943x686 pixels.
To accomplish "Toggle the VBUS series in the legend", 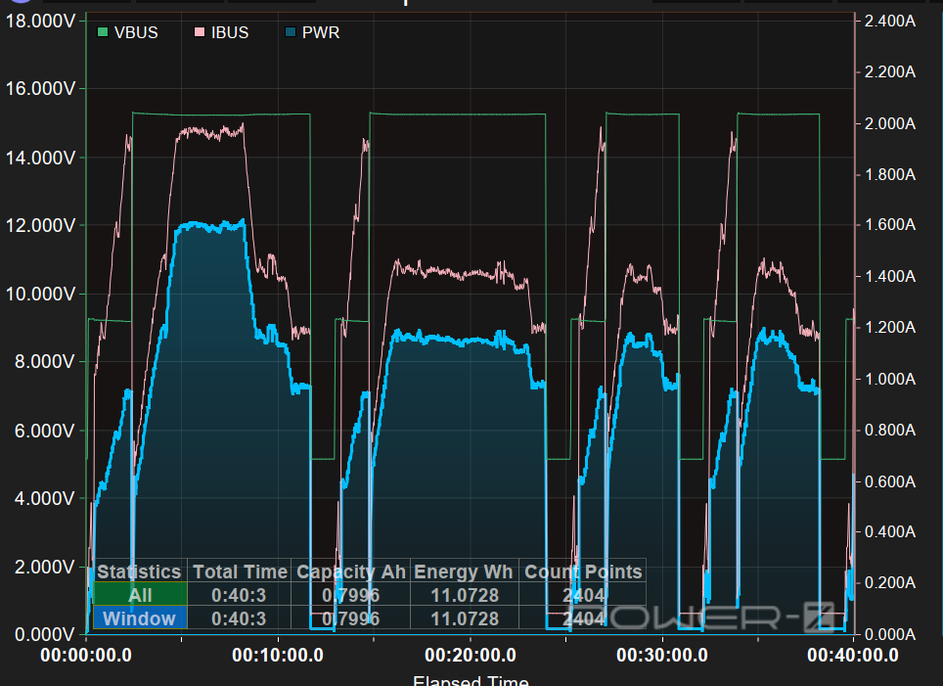I will coord(135,32).
